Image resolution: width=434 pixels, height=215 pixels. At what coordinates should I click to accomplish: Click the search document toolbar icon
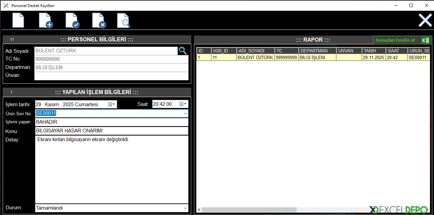[x=124, y=20]
